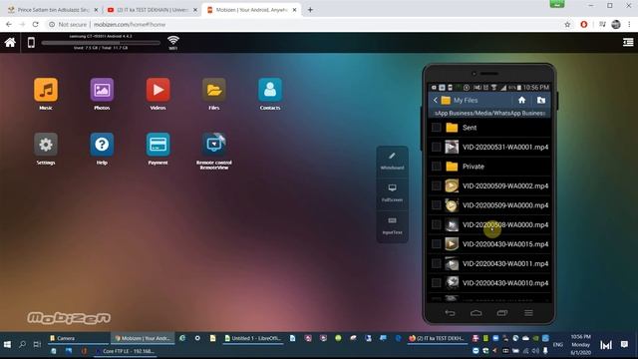
Task: Check the box for VID-20200509-WA0000.mp4
Action: click(437, 205)
